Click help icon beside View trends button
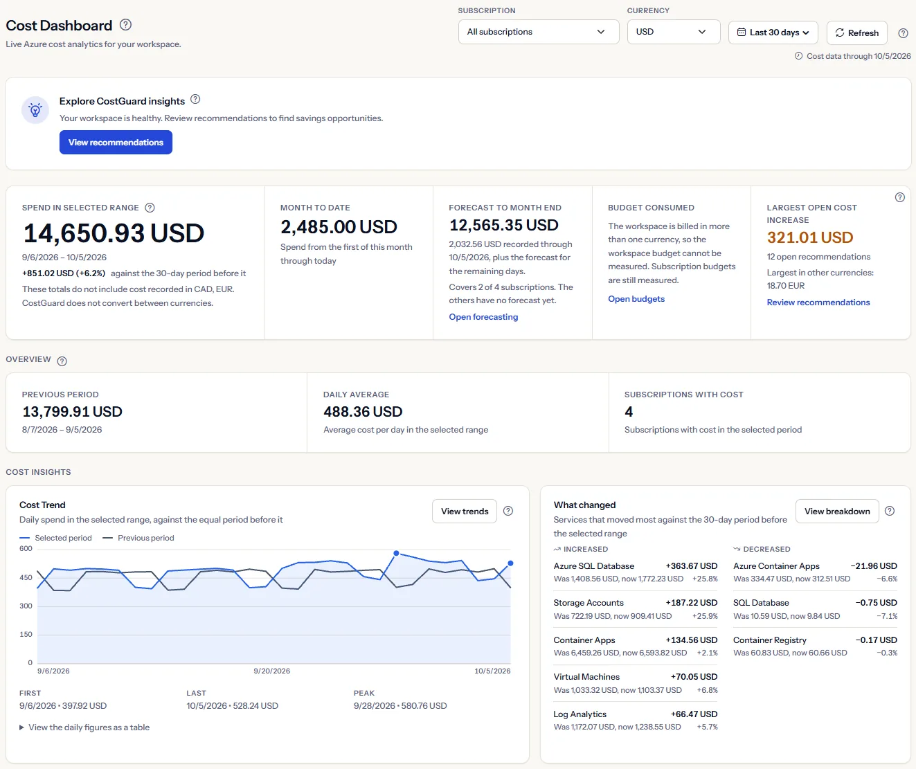Image resolution: width=916 pixels, height=769 pixels. coord(508,512)
